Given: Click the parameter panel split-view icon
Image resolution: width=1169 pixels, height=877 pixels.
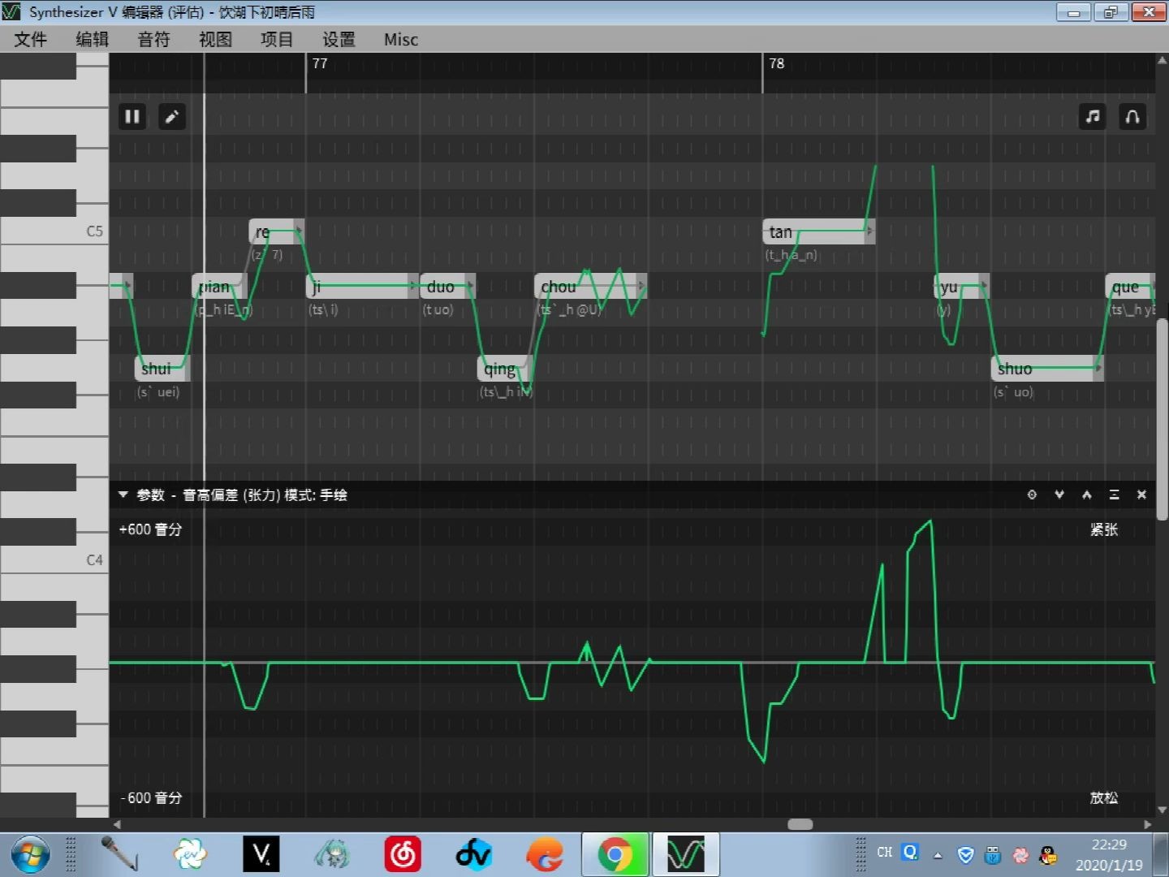Looking at the screenshot, I should point(1115,495).
